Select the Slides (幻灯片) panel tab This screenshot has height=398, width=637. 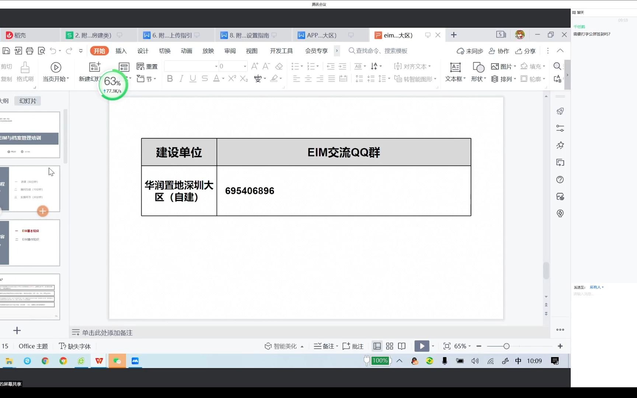(x=28, y=101)
